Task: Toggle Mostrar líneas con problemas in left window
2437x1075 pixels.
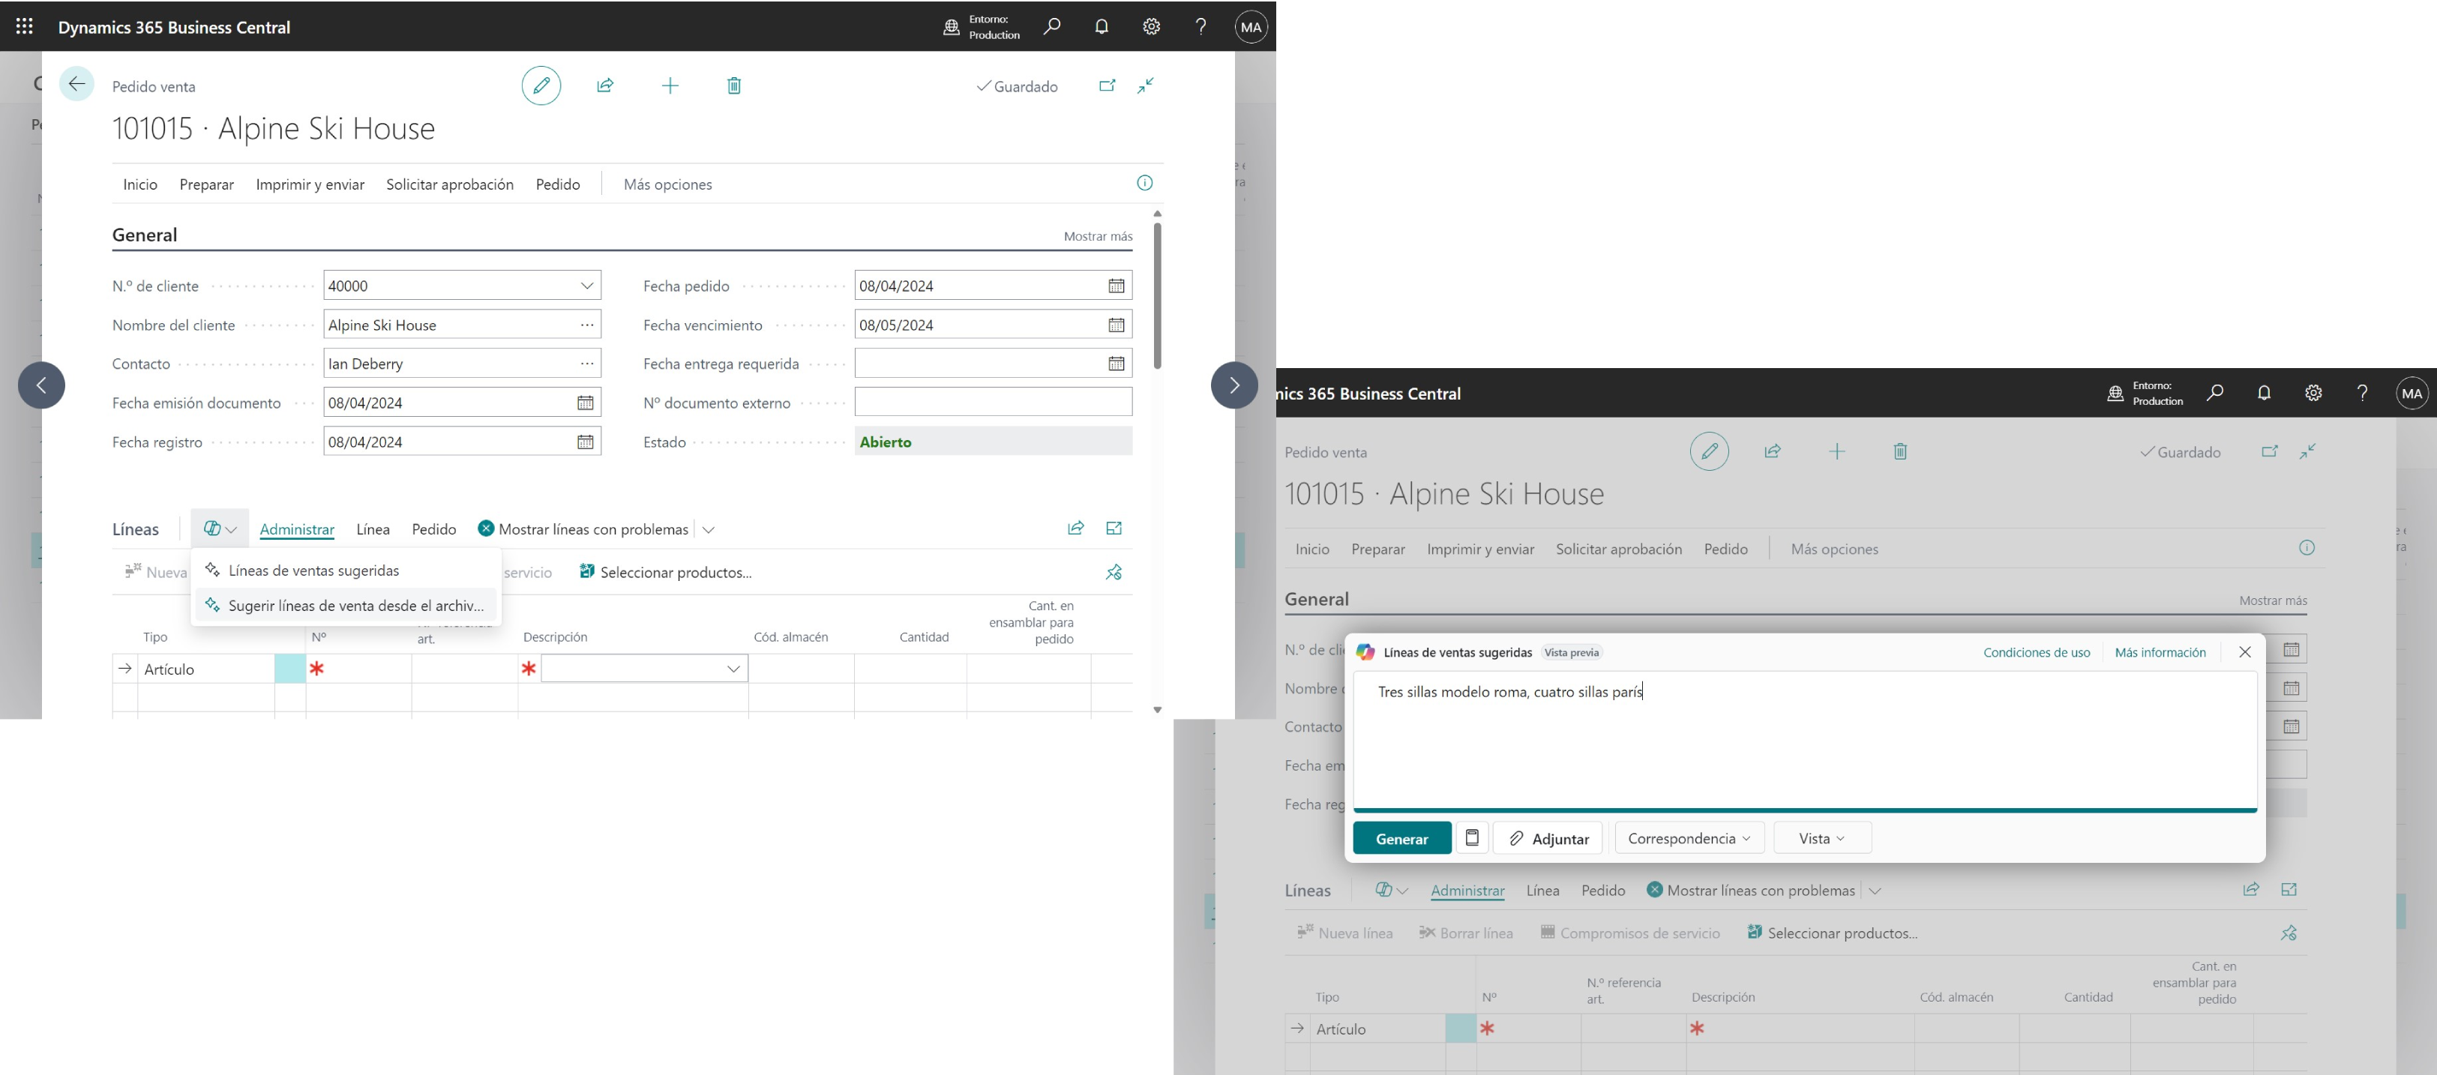Action: coord(583,529)
